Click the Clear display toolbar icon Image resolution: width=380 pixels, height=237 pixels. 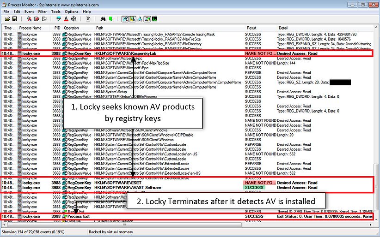click(x=44, y=19)
